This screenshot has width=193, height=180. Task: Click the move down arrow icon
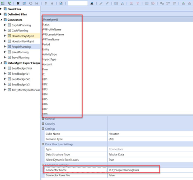pos(52,3)
